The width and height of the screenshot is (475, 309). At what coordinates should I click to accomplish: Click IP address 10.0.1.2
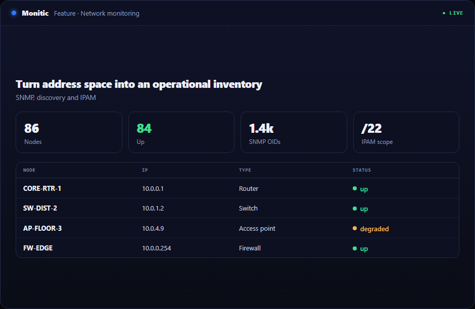point(153,208)
